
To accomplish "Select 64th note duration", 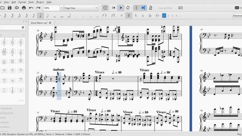I will tap(12, 15).
